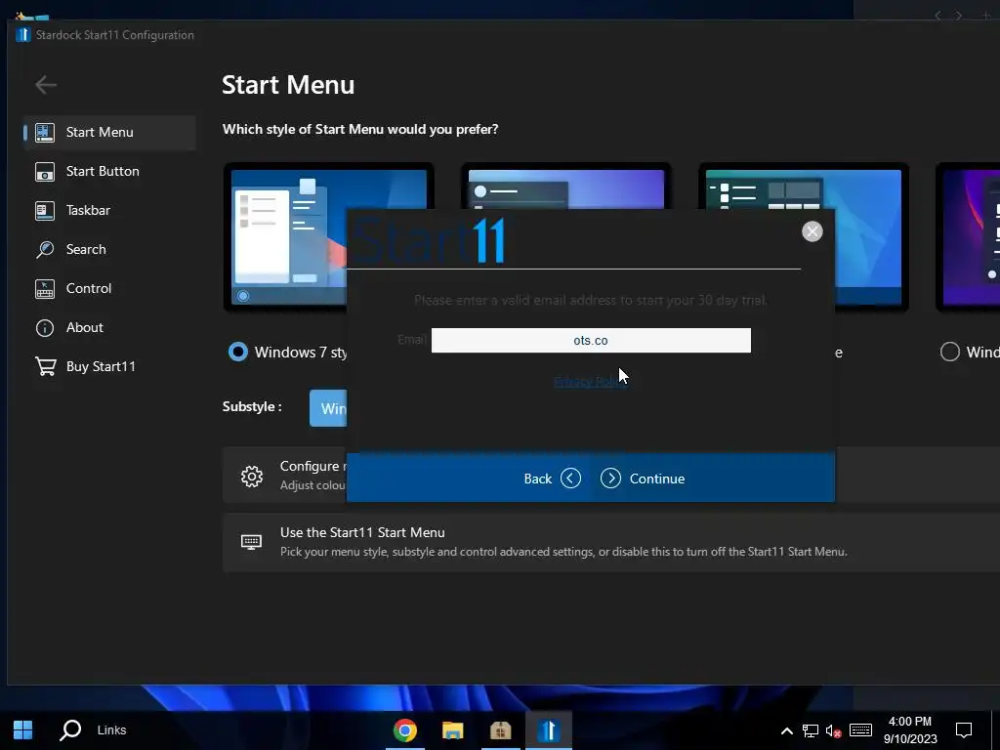The width and height of the screenshot is (1000, 750).
Task: Open Google Chrome from the taskbar
Action: 405,730
